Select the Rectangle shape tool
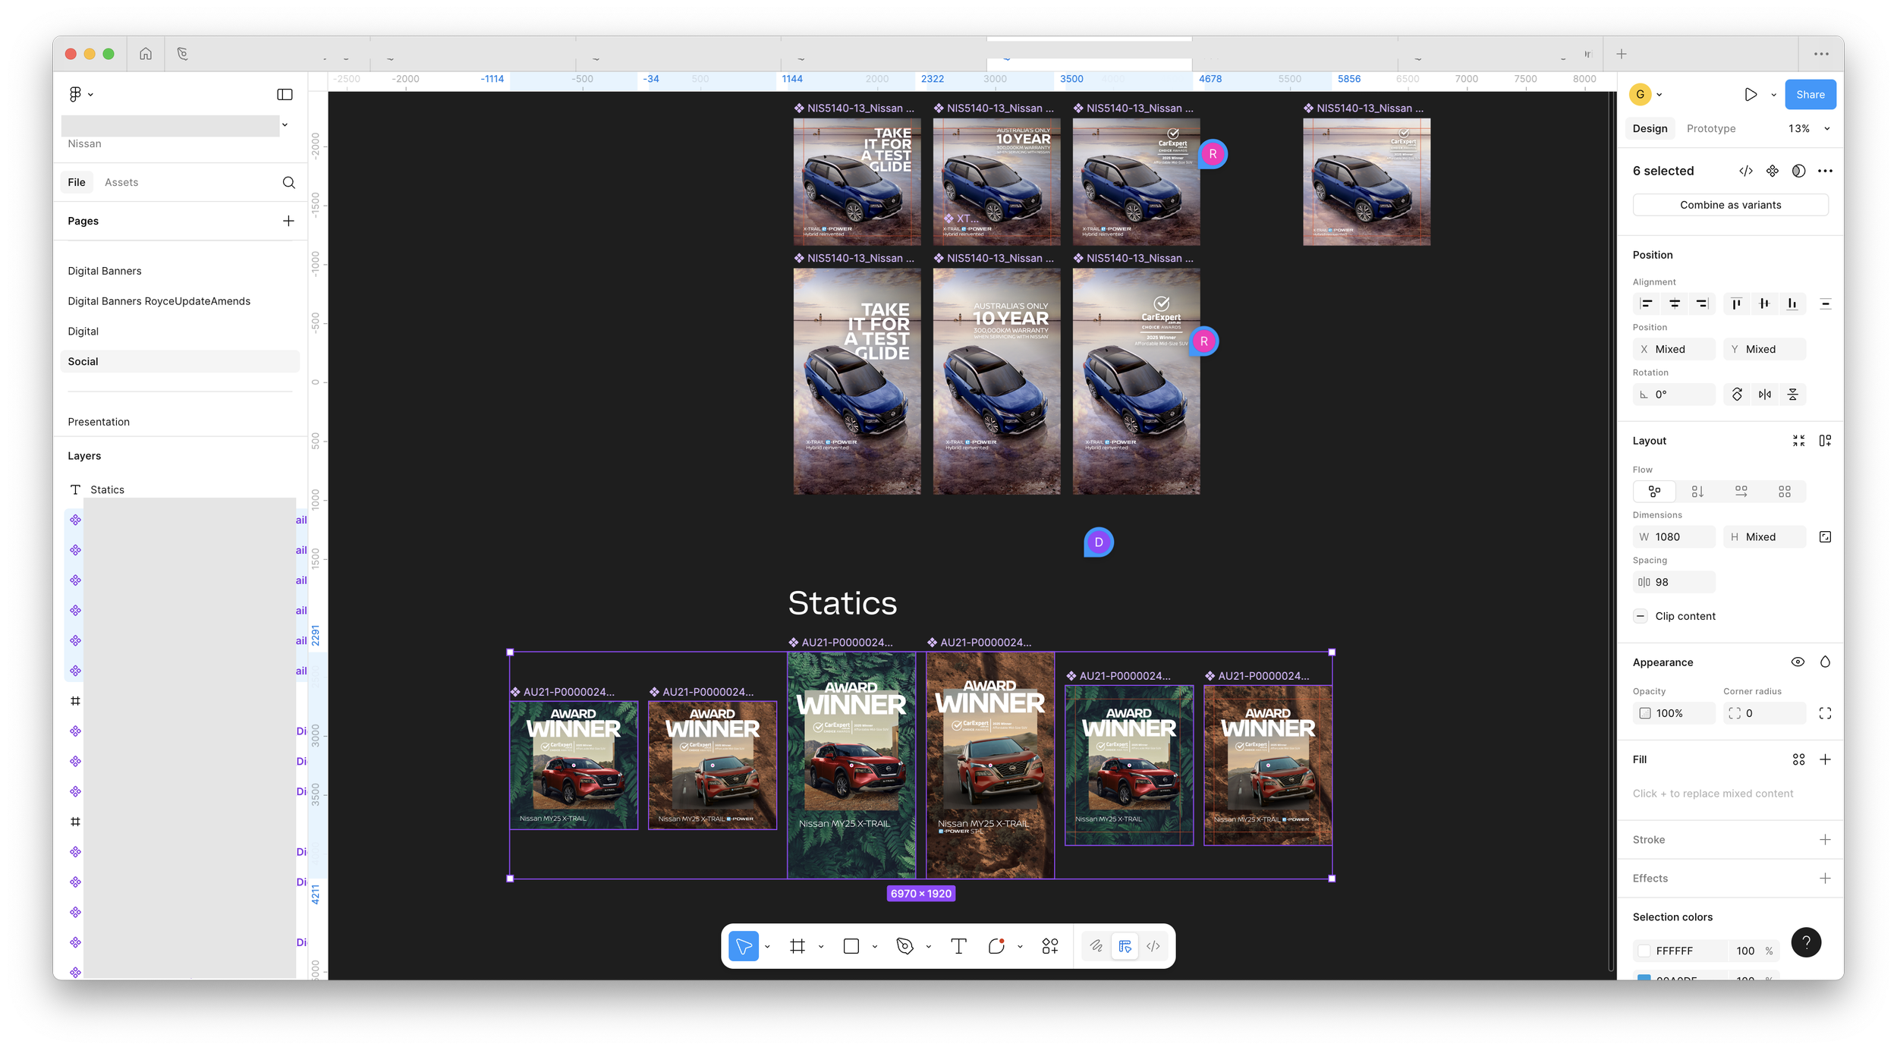This screenshot has height=1050, width=1897. (851, 946)
